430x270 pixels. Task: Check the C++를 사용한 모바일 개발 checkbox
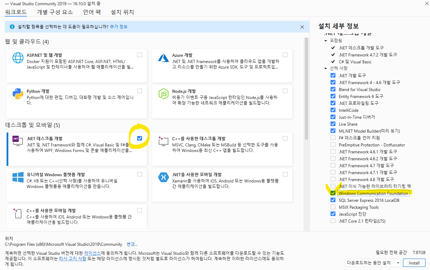(x=139, y=210)
